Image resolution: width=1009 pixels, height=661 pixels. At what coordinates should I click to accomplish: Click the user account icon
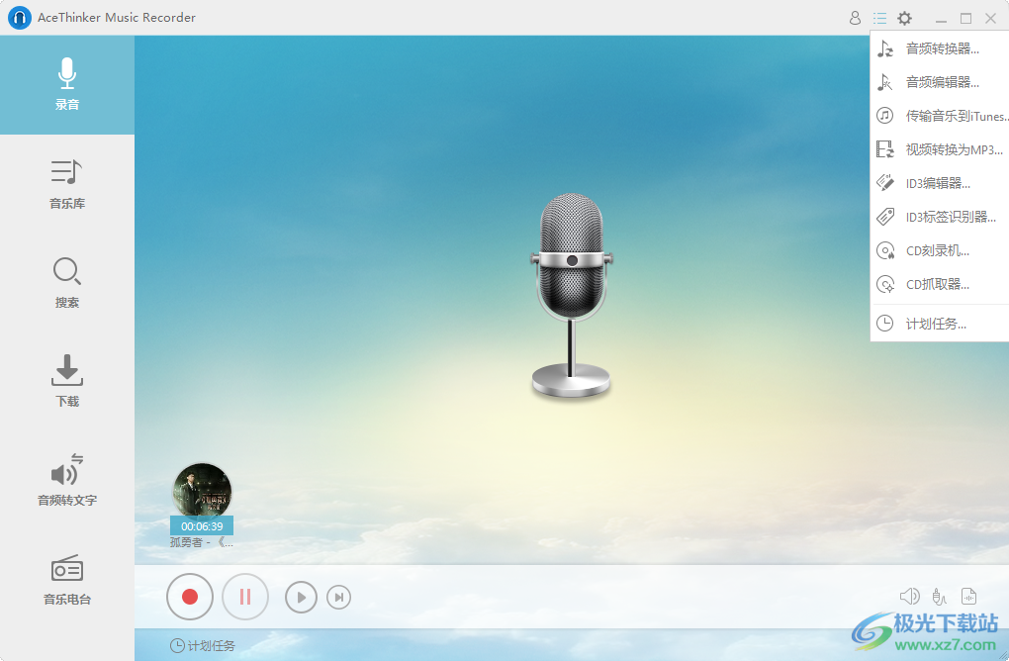(x=855, y=17)
